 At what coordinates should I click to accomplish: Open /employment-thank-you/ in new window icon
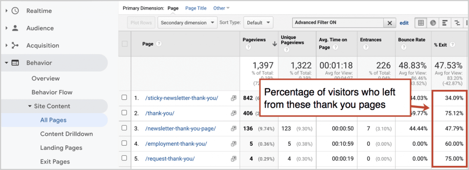coord(234,144)
